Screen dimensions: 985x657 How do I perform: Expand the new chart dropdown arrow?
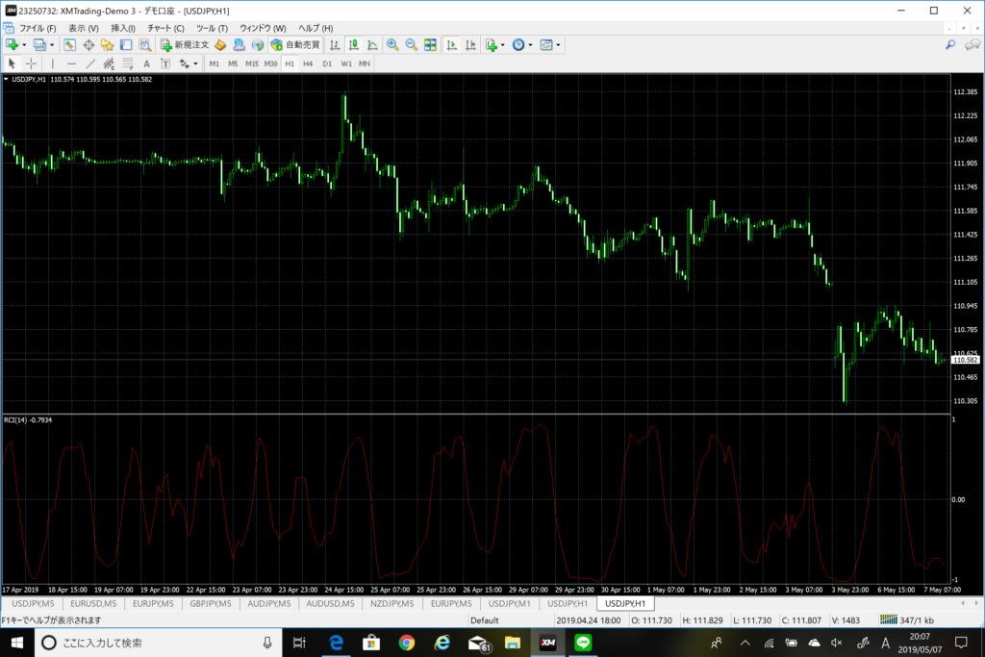(x=24, y=44)
